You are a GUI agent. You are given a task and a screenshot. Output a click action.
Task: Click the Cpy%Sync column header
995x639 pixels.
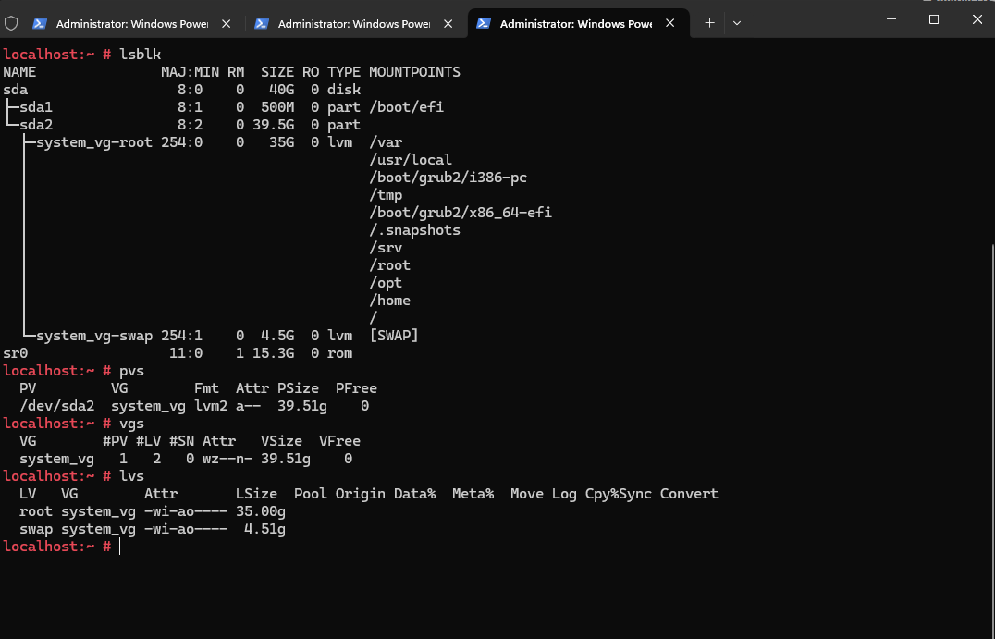point(618,494)
